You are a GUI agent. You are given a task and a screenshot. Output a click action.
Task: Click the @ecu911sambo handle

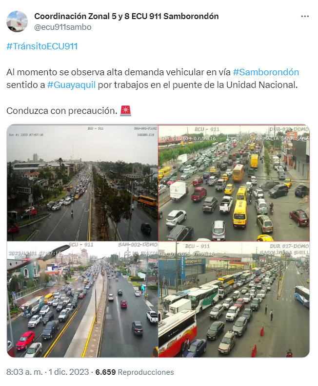coord(62,27)
